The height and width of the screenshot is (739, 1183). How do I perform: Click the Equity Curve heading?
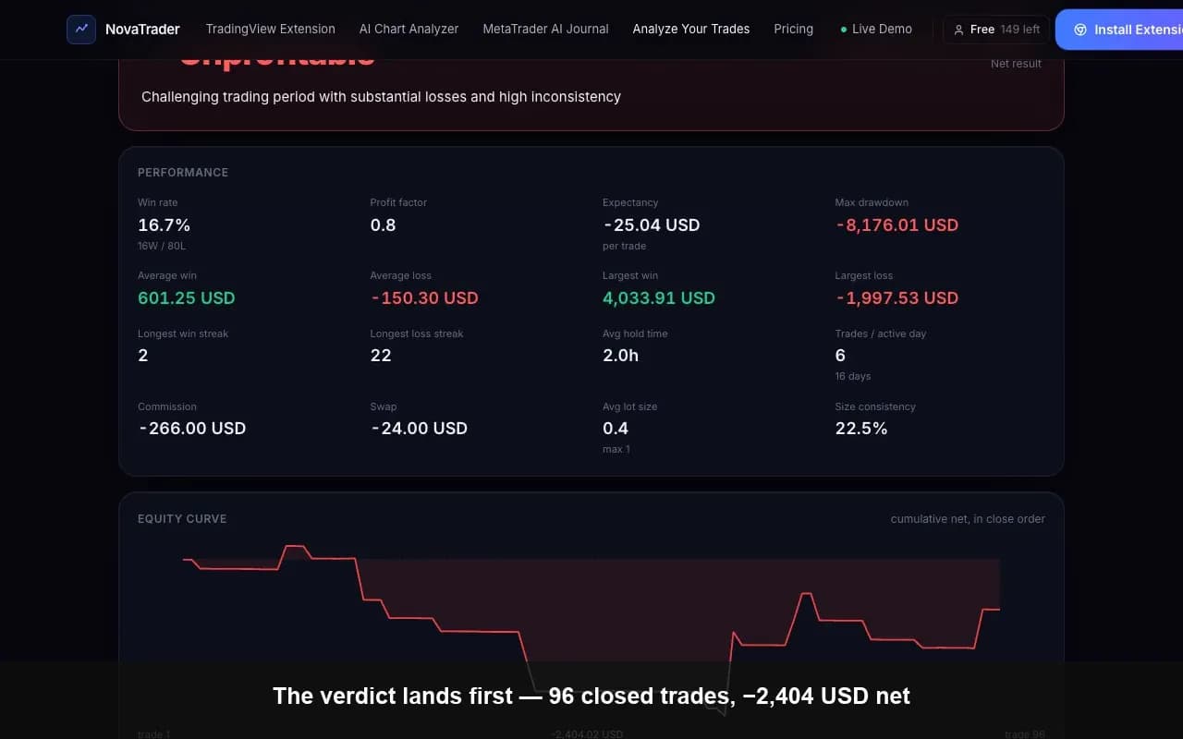(182, 519)
